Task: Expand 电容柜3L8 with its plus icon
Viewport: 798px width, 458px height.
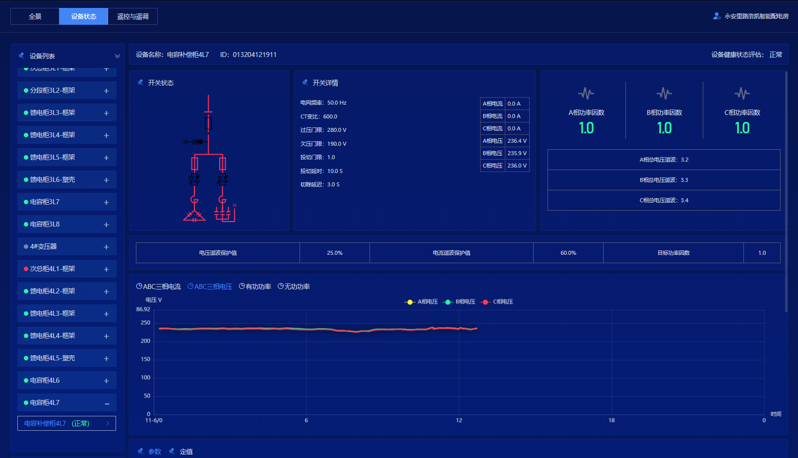Action: [106, 225]
